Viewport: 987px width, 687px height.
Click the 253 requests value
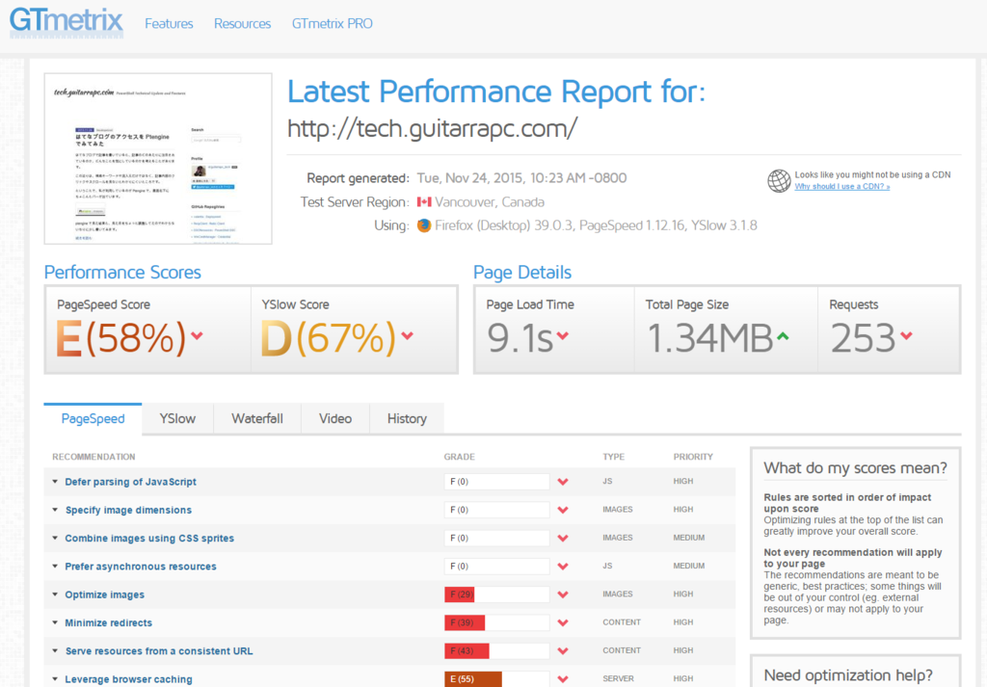pyautogui.click(x=863, y=338)
